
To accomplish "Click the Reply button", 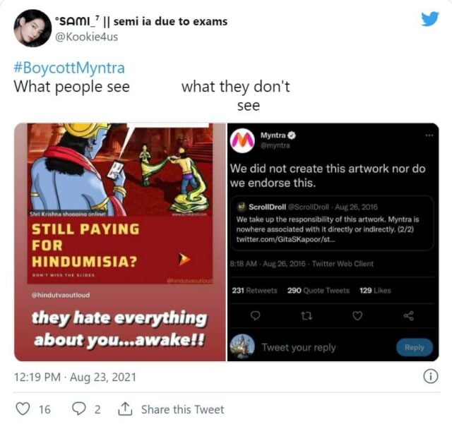I will coord(415,347).
